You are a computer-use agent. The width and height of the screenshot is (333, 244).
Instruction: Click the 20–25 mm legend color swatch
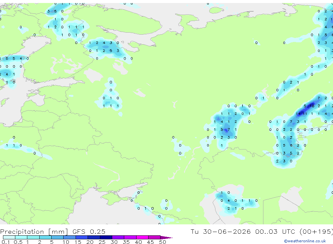coord(94,237)
